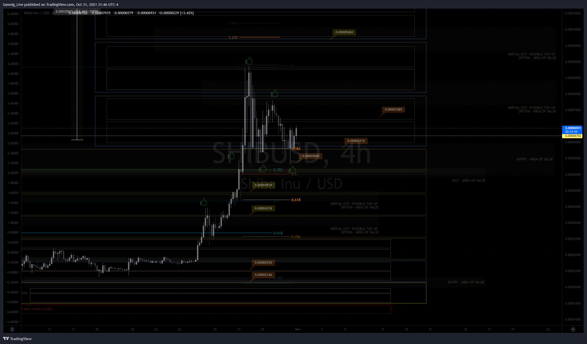Click the orange 1.272 Fibonacci level label
This screenshot has height=344, width=587.
tap(233, 38)
